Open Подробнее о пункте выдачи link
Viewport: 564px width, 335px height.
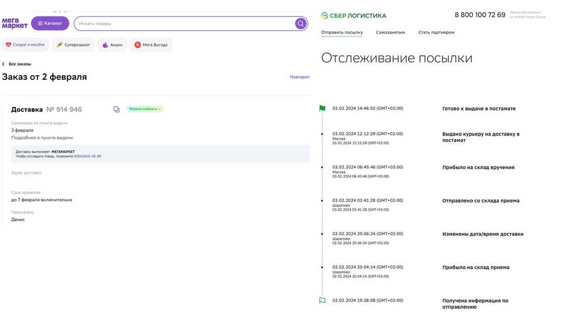pyautogui.click(x=42, y=138)
